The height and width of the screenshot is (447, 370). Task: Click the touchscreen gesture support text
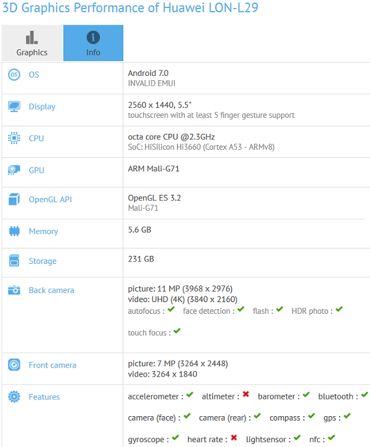click(x=212, y=115)
